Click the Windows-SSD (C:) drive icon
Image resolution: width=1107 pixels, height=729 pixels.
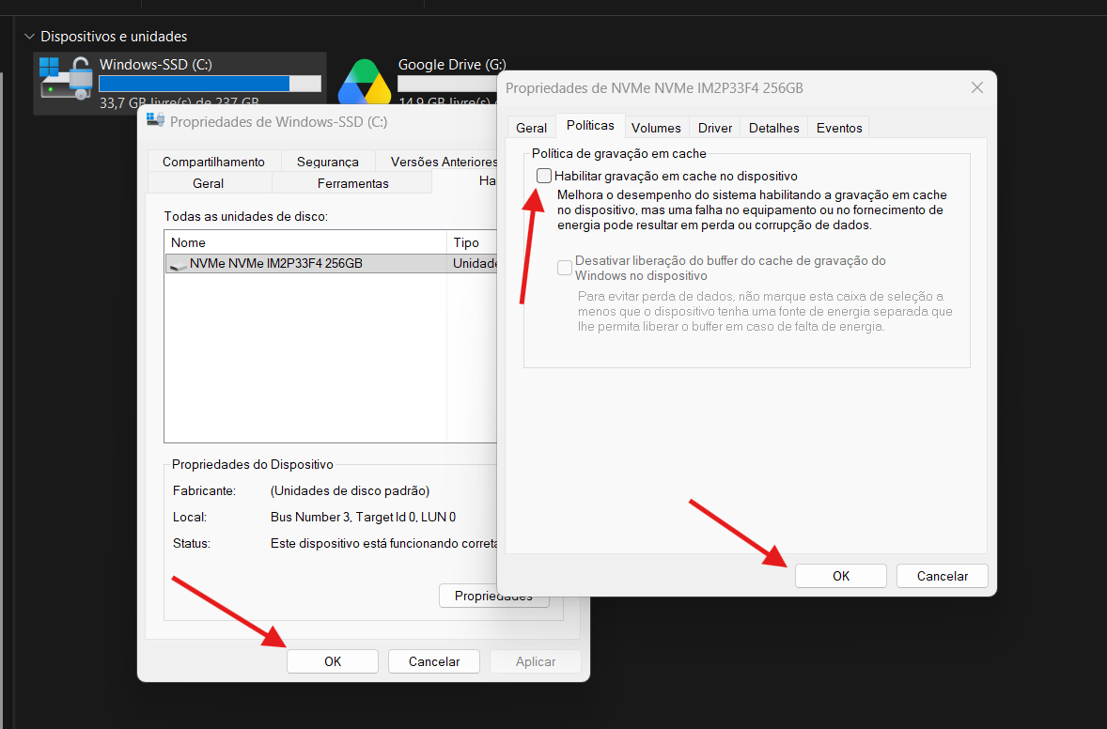pos(67,78)
